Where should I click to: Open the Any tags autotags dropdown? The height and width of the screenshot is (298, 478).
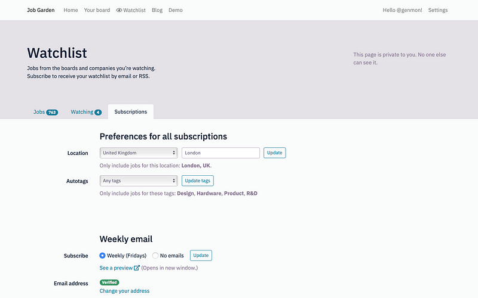tap(139, 181)
